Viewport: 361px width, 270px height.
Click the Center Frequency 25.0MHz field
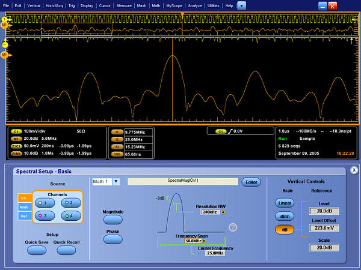(x=214, y=253)
